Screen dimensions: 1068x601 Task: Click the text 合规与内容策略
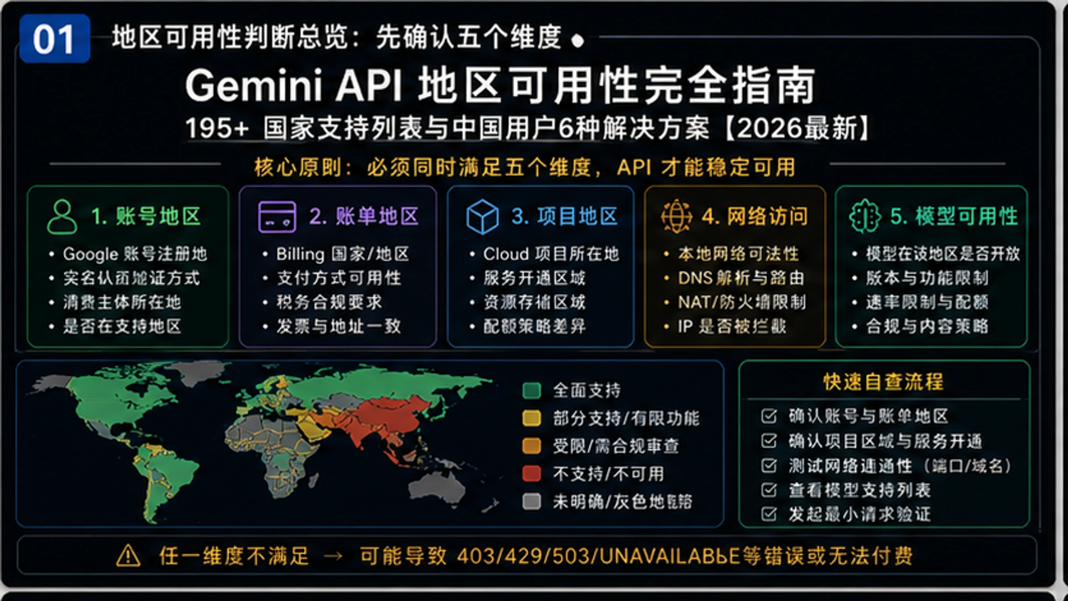coord(927,326)
